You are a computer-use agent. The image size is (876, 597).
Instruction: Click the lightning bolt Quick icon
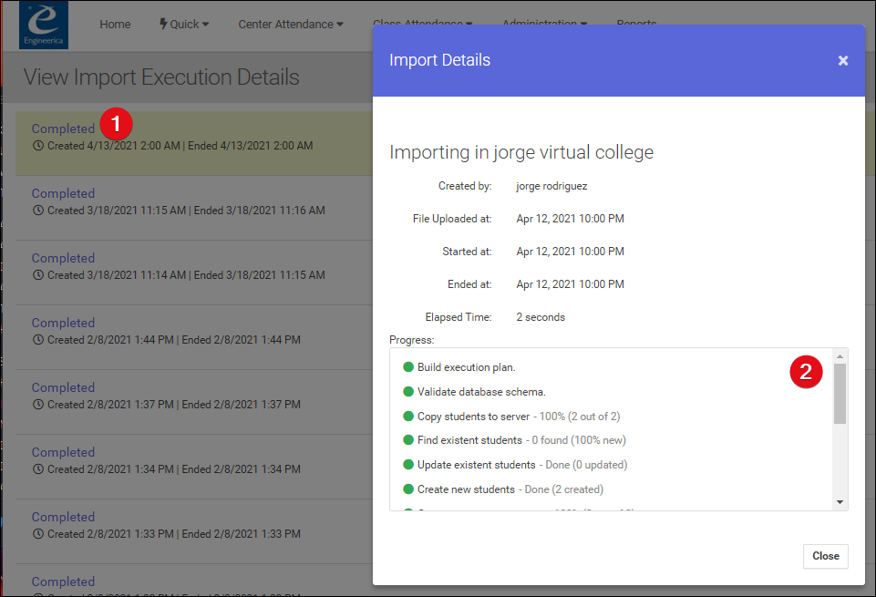[163, 24]
